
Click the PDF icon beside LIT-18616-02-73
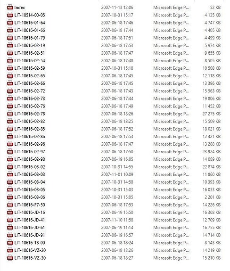pyautogui.click(x=10, y=99)
